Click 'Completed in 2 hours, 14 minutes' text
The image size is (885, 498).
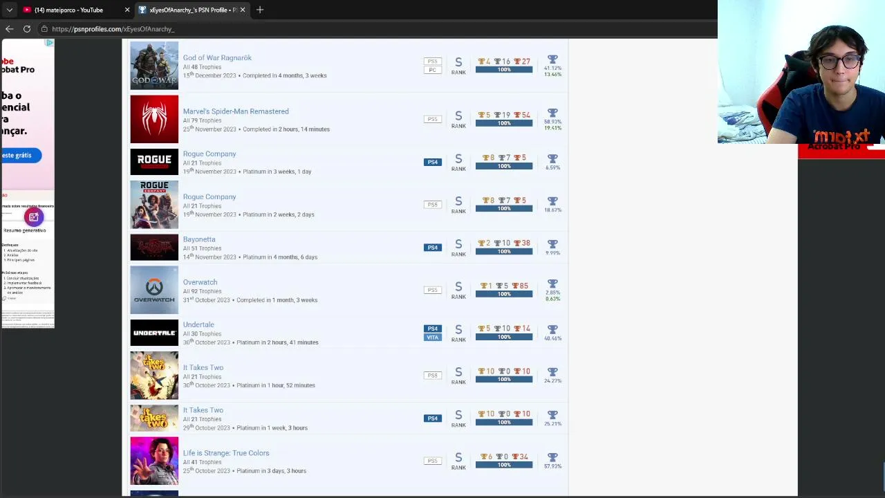coord(286,129)
